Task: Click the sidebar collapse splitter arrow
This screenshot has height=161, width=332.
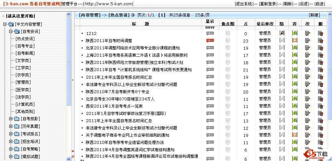Action: click(x=73, y=80)
